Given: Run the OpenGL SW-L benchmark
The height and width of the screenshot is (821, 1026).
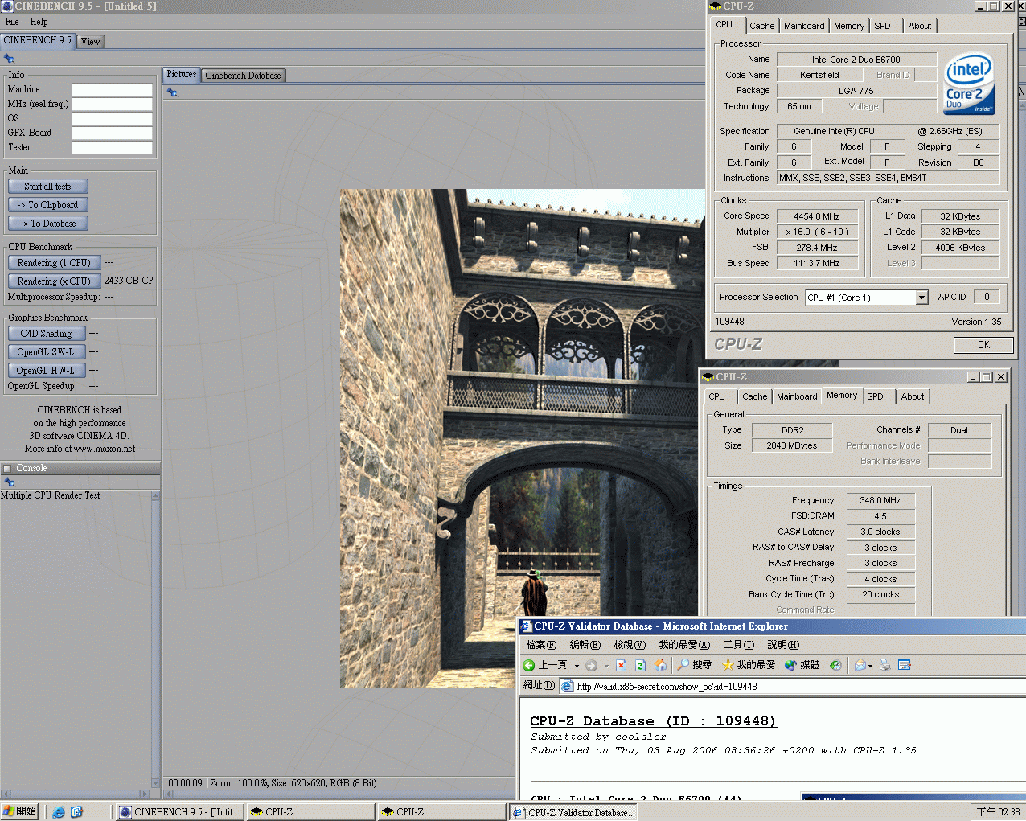Looking at the screenshot, I should [46, 352].
